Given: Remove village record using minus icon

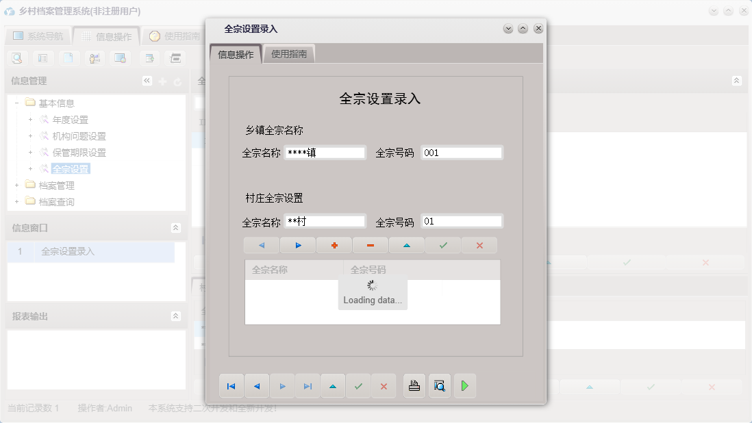Looking at the screenshot, I should pos(370,245).
